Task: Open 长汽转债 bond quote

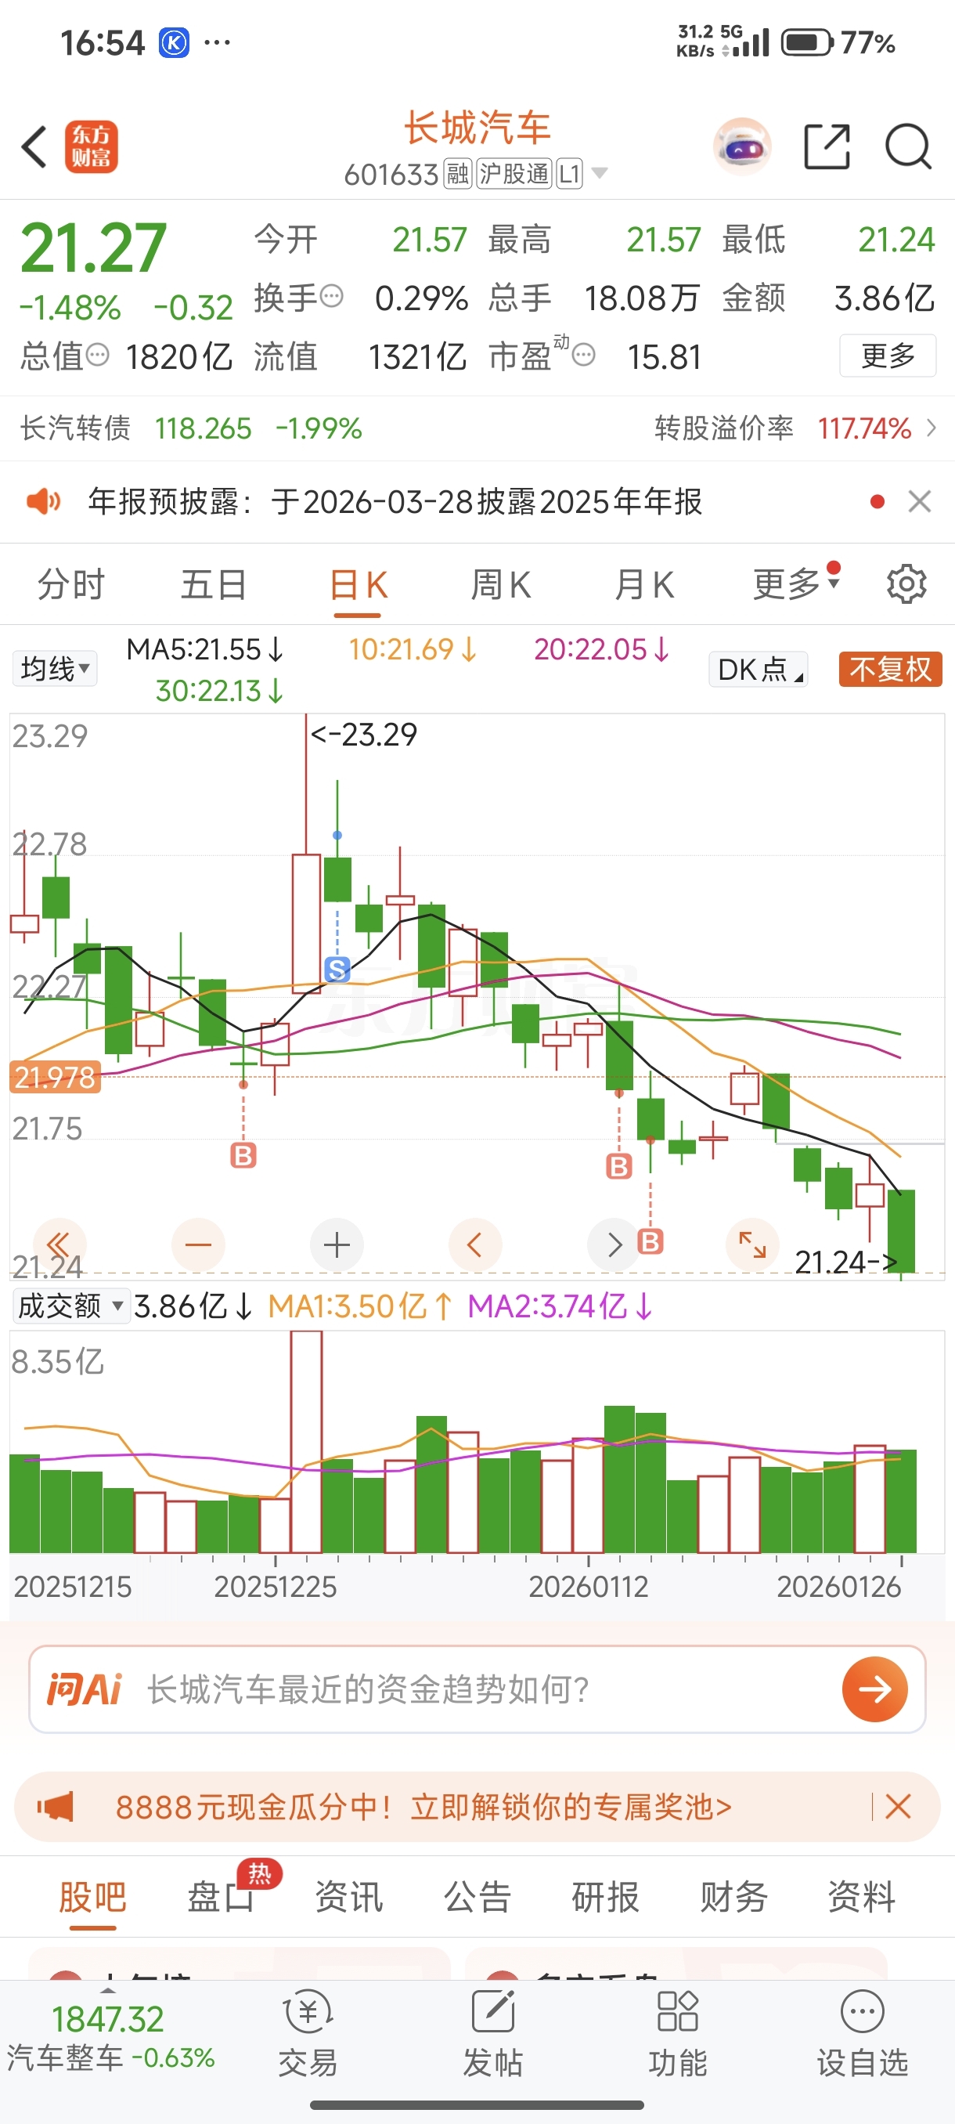Action: (x=191, y=428)
